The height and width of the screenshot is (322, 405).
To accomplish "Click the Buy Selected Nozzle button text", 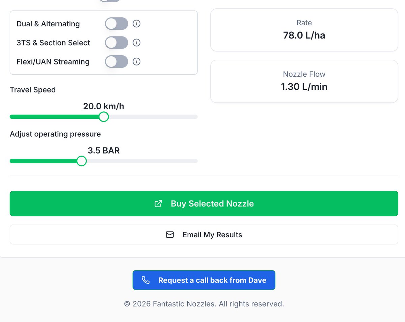I will [x=212, y=204].
